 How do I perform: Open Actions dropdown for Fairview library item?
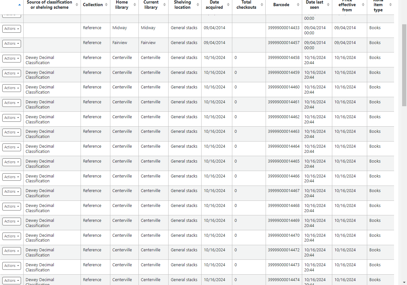[12, 44]
